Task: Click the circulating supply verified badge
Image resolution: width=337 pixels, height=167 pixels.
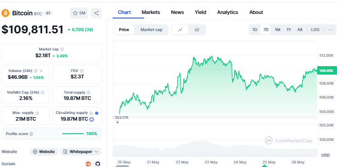Action: click(96, 113)
